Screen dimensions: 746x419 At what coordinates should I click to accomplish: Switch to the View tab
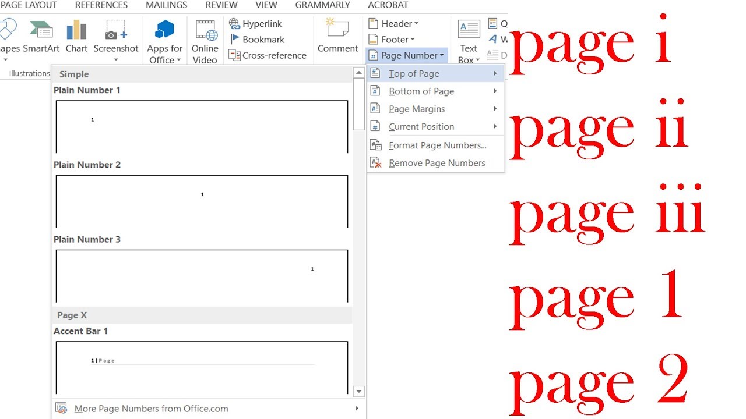click(x=266, y=5)
